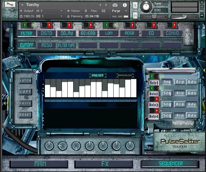Image resolution: width=206 pixels, height=172 pixels.
Task: Toggle the EQ power switch
Action: click(151, 25)
